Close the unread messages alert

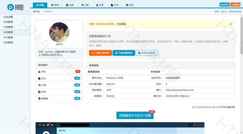tap(231, 24)
